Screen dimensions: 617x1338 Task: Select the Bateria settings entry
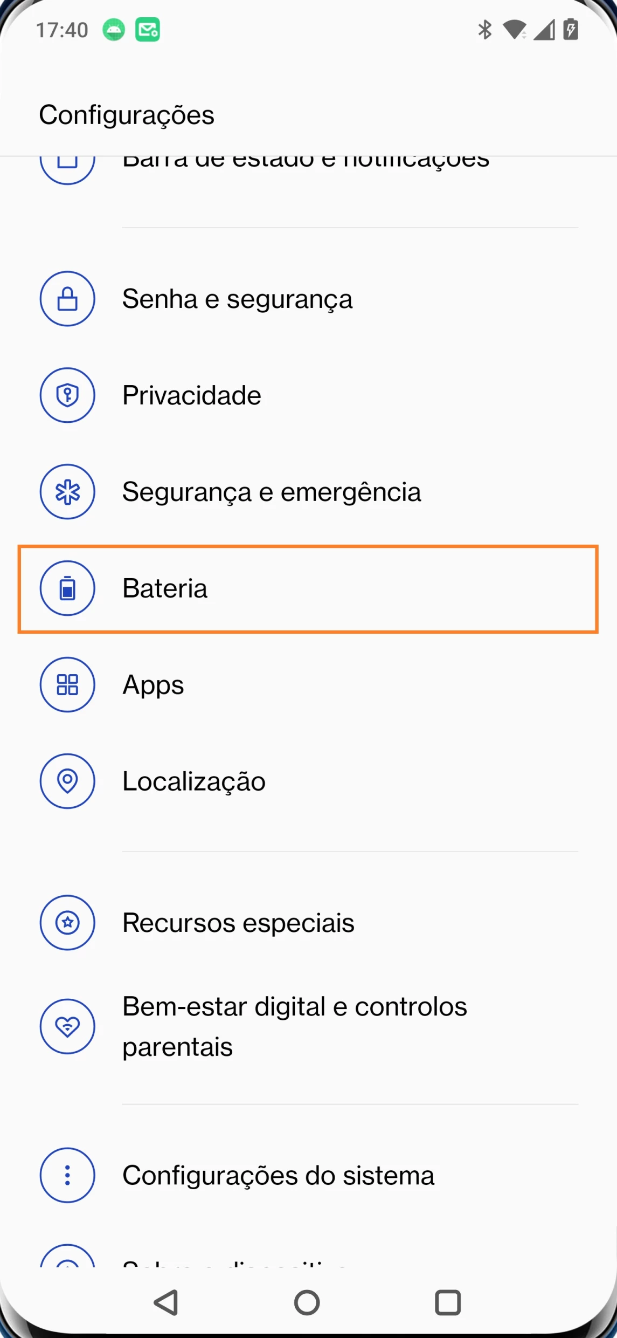point(165,588)
